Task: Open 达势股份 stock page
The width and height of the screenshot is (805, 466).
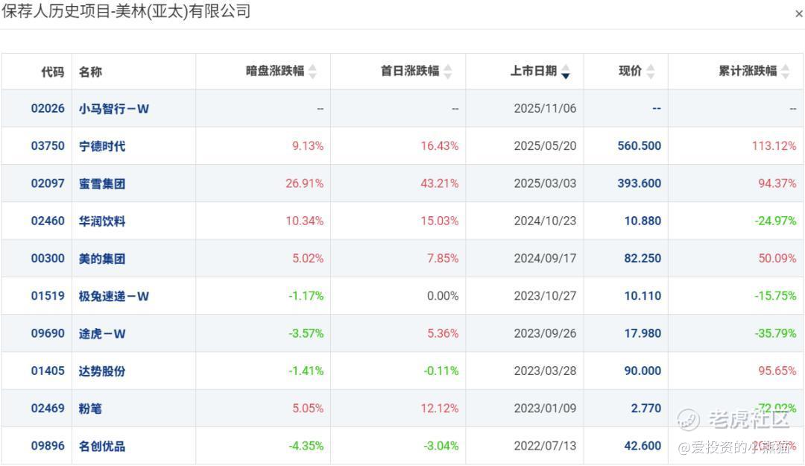Action: (101, 371)
